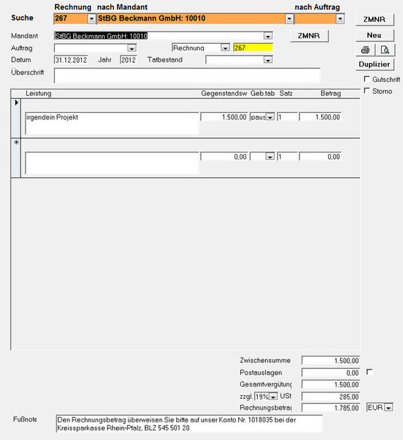This screenshot has height=440, width=403.
Task: Click the yellow invoice number field 267
Action: 253,48
